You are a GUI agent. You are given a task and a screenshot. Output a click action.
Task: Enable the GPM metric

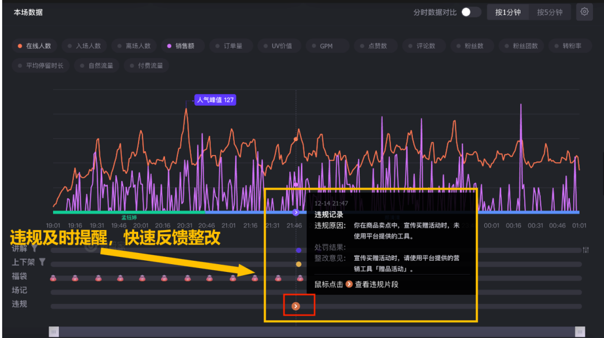(x=327, y=46)
